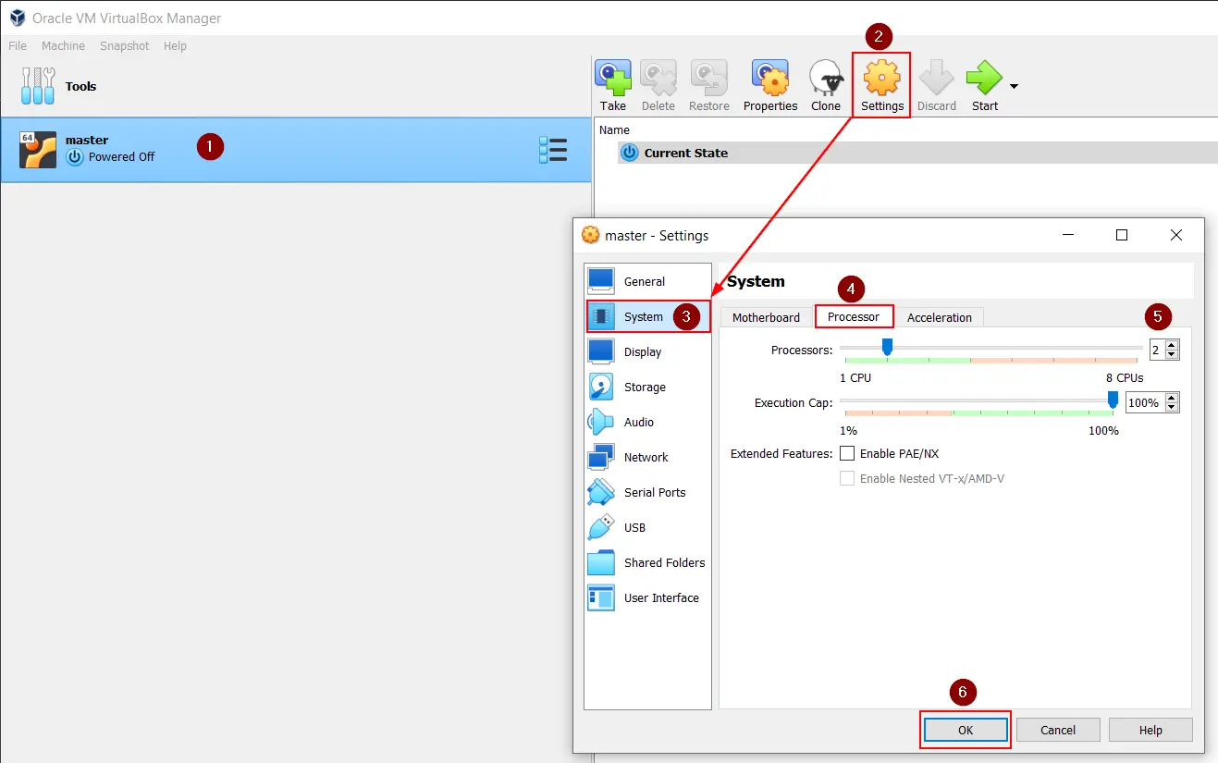Image resolution: width=1218 pixels, height=763 pixels.
Task: Click the Processors slider handle
Action: [887, 347]
